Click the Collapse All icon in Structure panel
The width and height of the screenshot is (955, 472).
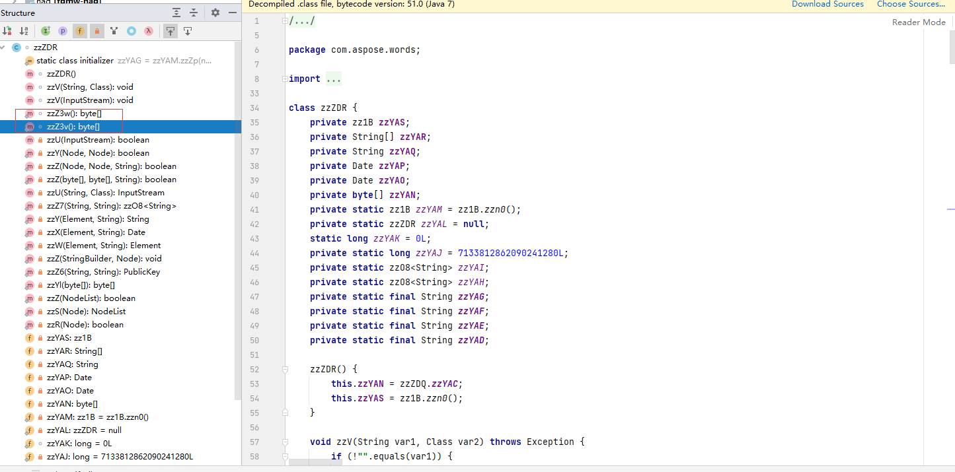coord(193,13)
